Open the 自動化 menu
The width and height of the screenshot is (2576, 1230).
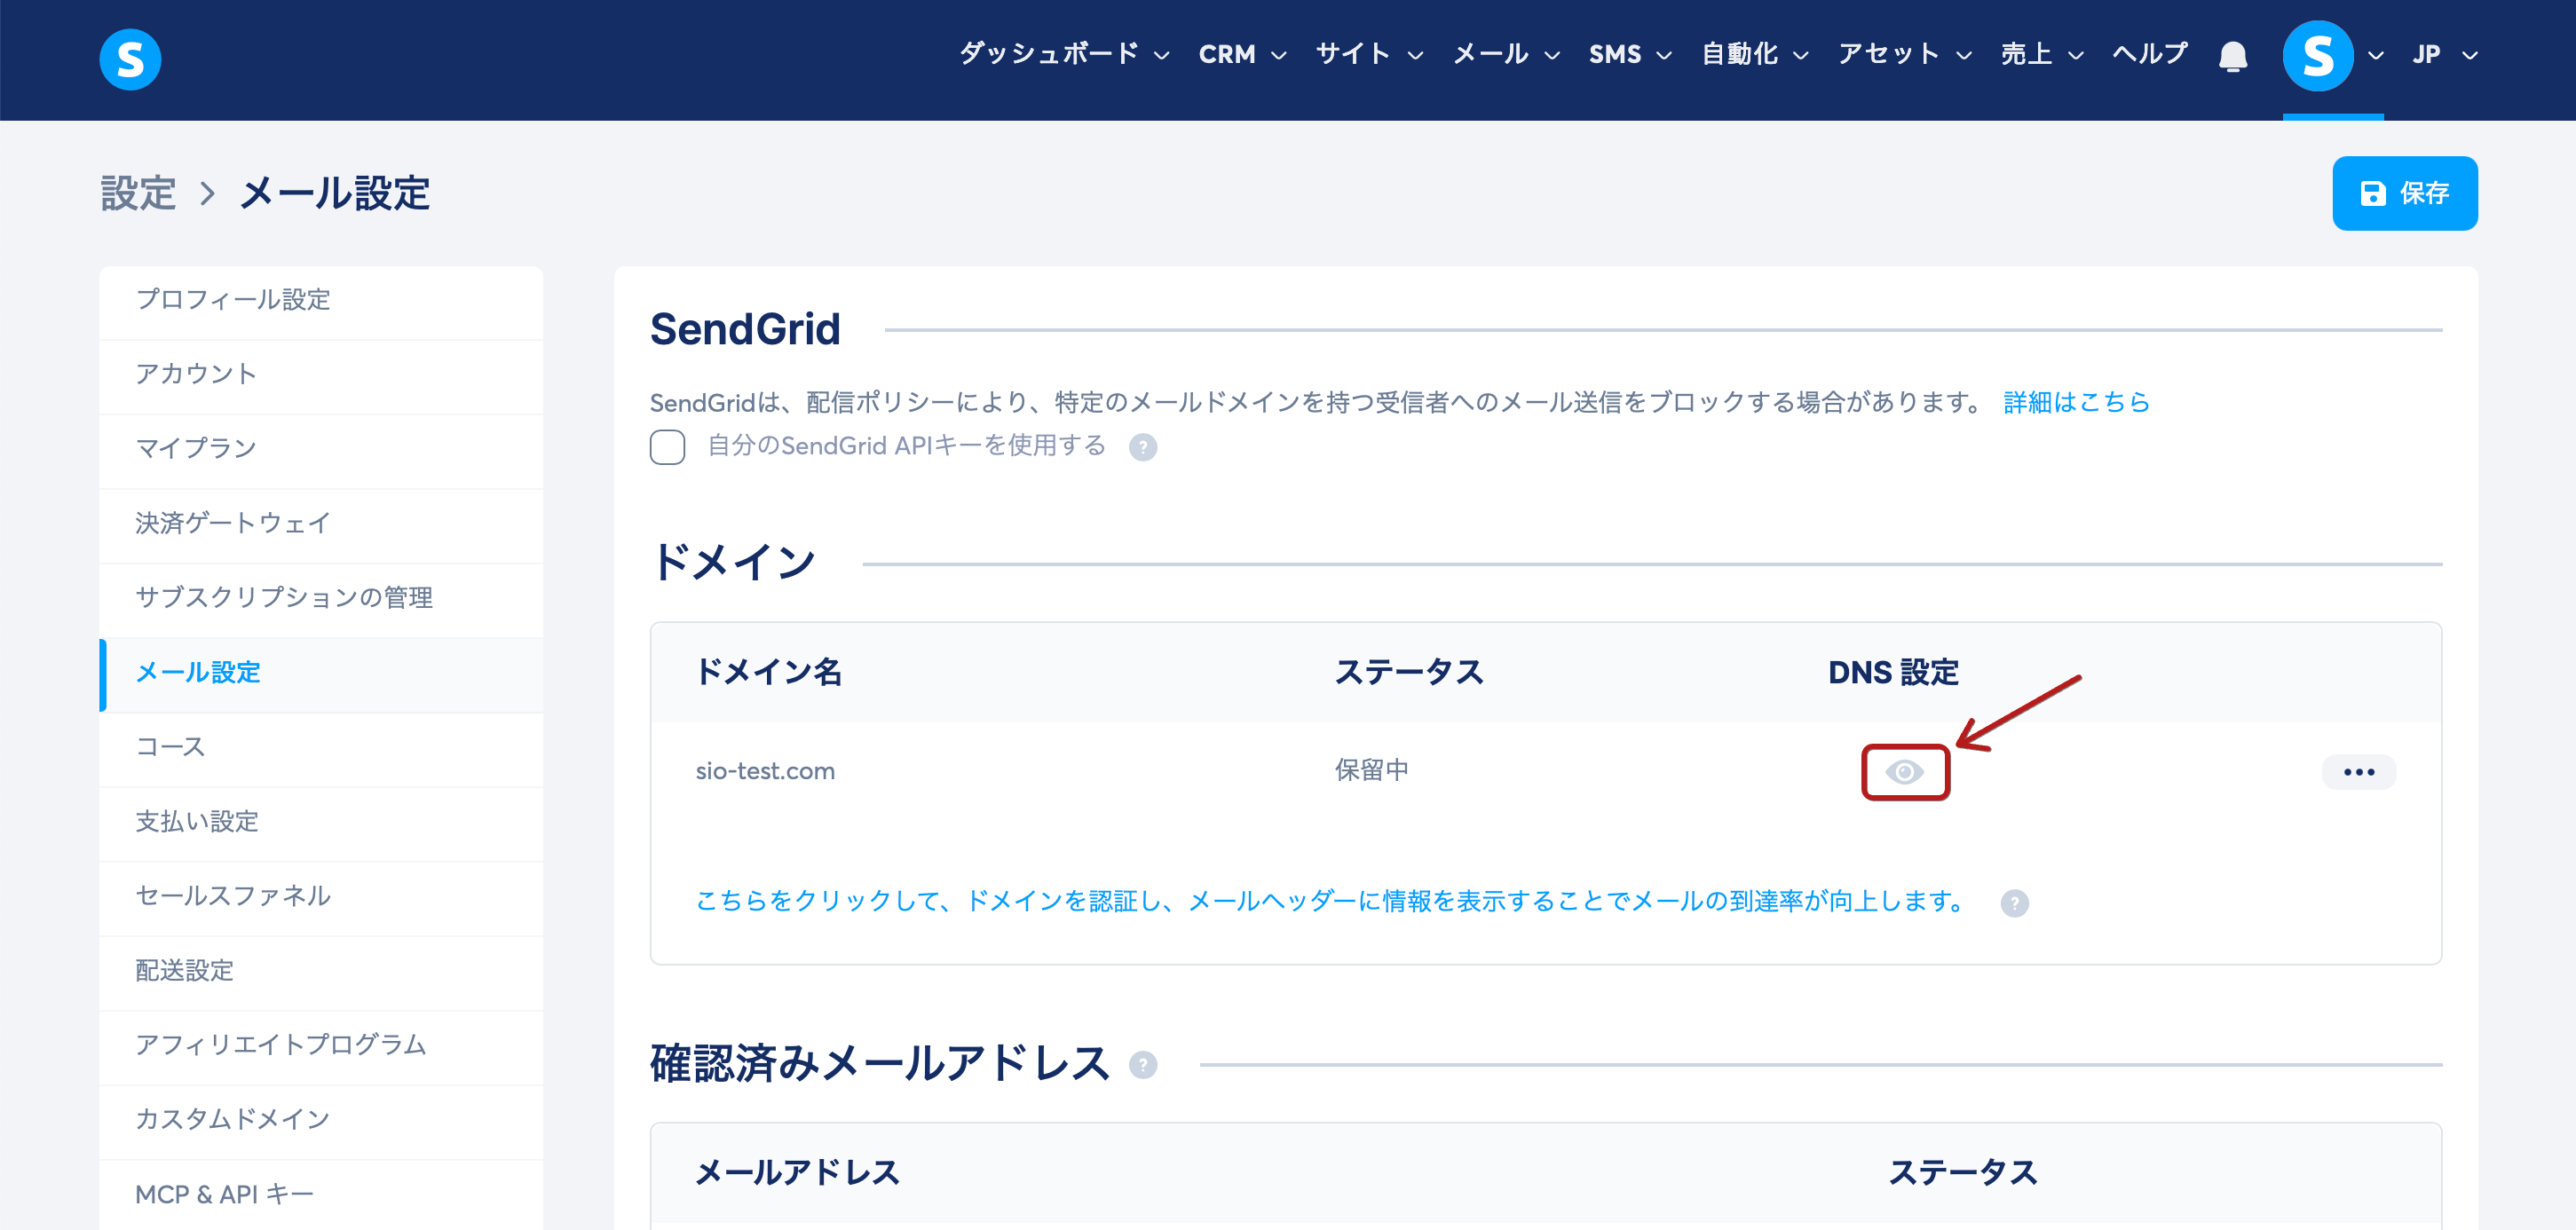tap(1755, 54)
